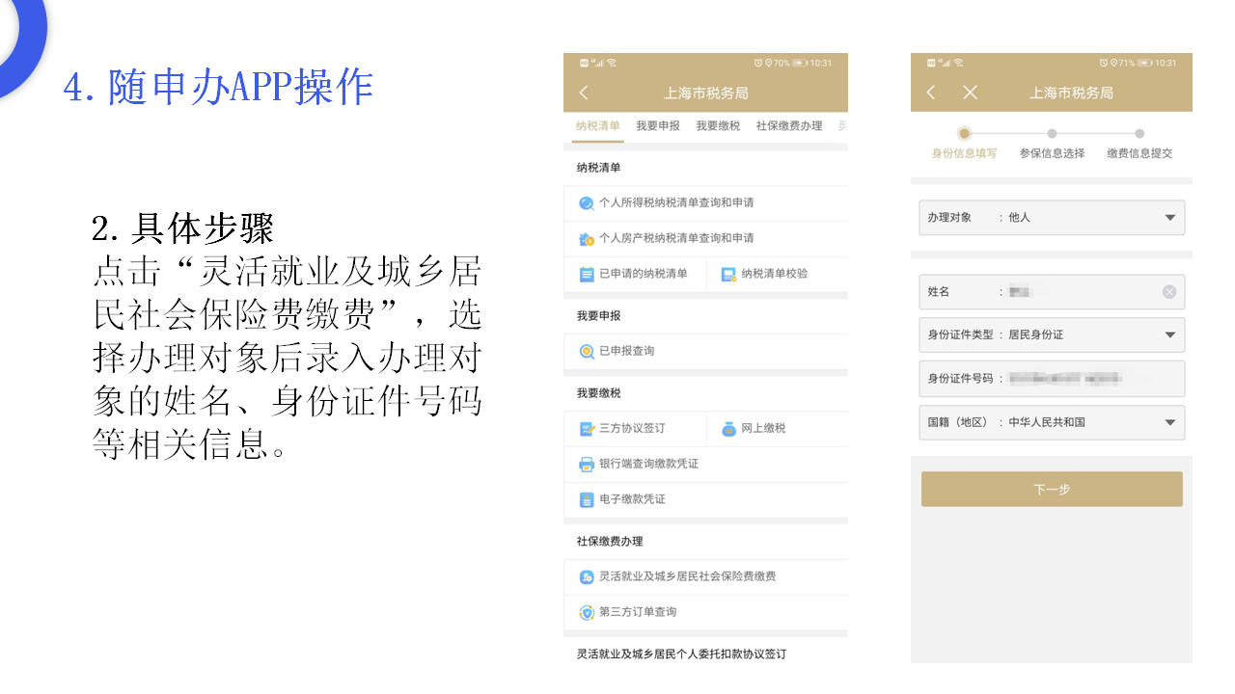Open 个人房产税纳税清单查询和申请 link
The width and height of the screenshot is (1235, 694).
(676, 238)
